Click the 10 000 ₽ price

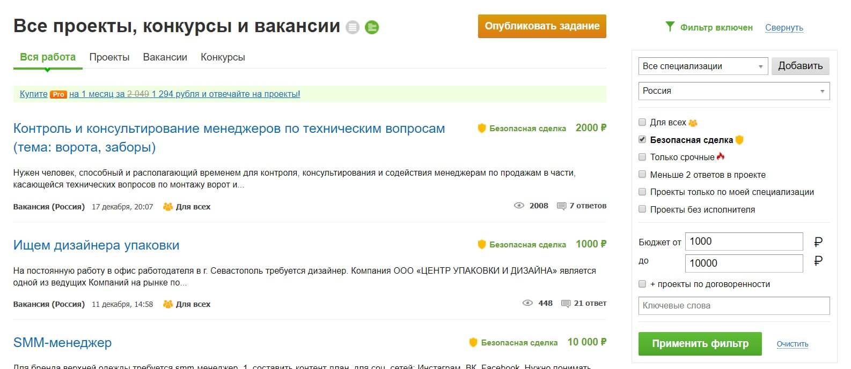point(587,342)
